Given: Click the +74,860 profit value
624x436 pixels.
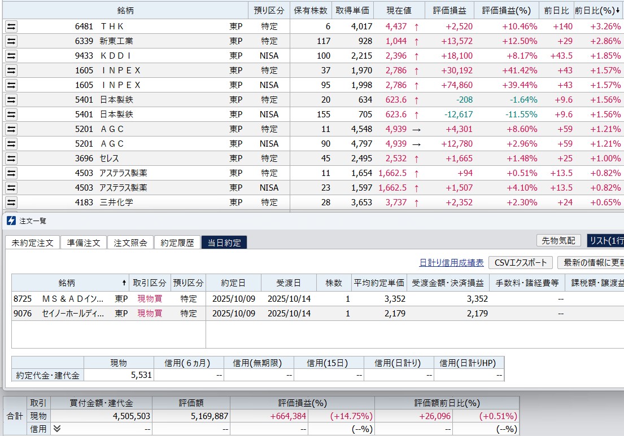Looking at the screenshot, I should (x=456, y=85).
